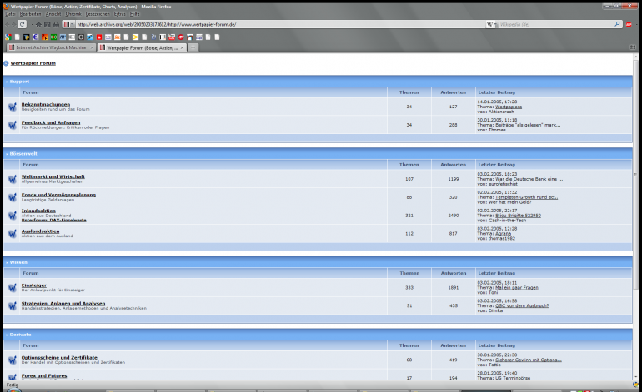Click the blue globe icon before Wertpapier Forum

pyautogui.click(x=6, y=63)
